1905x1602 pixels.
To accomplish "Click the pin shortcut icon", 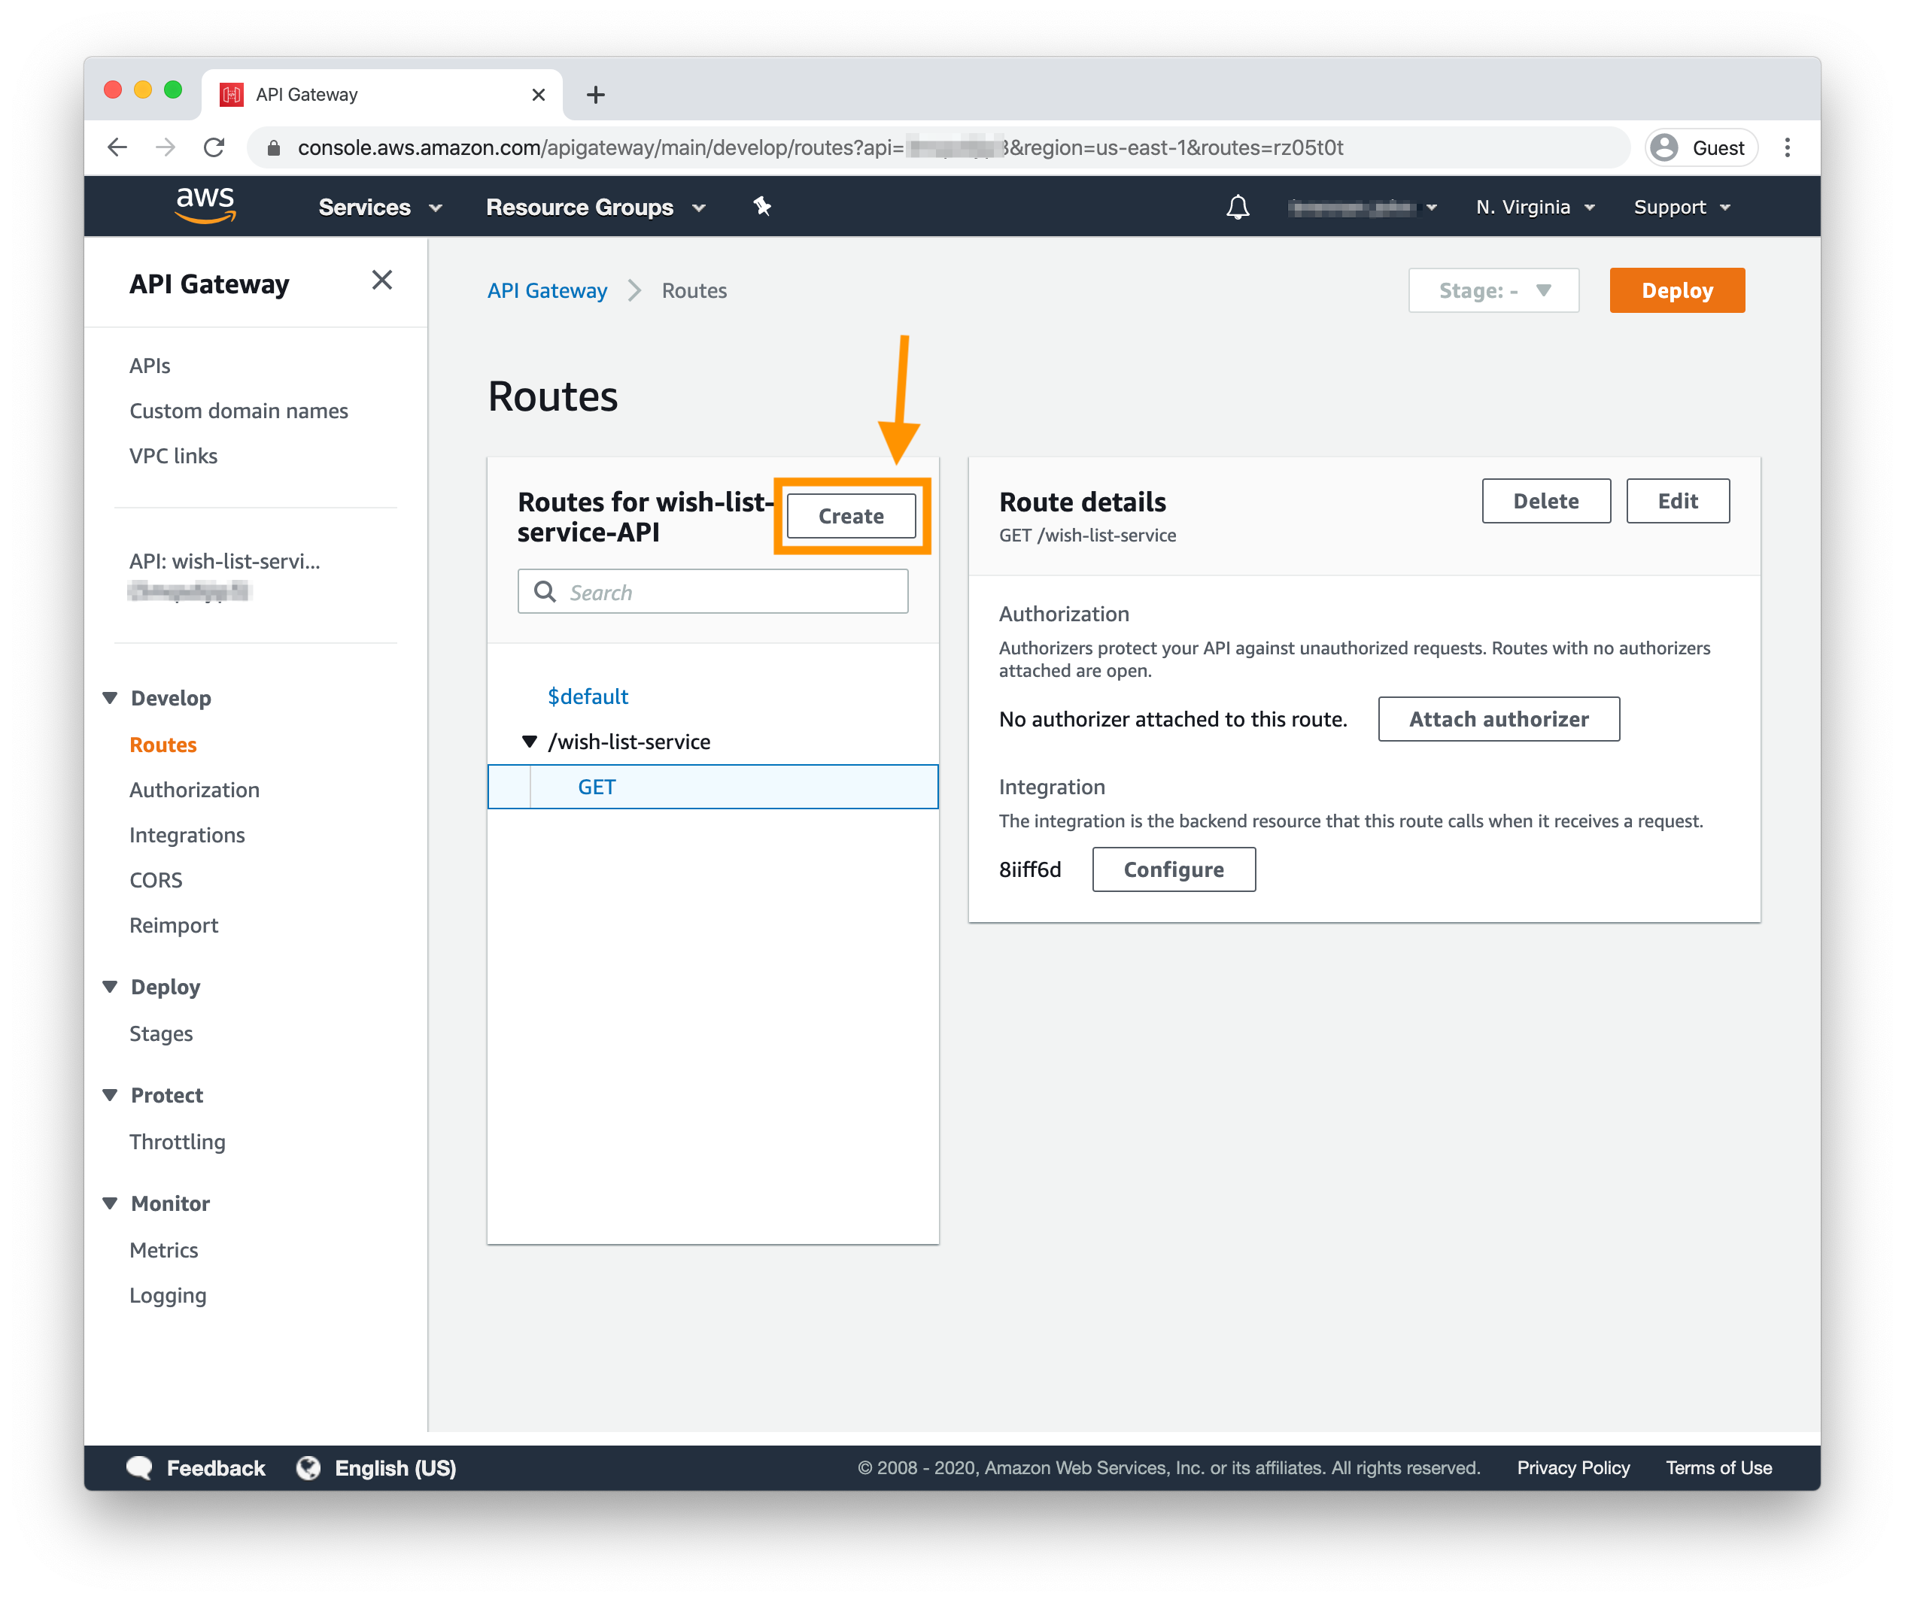I will (761, 207).
